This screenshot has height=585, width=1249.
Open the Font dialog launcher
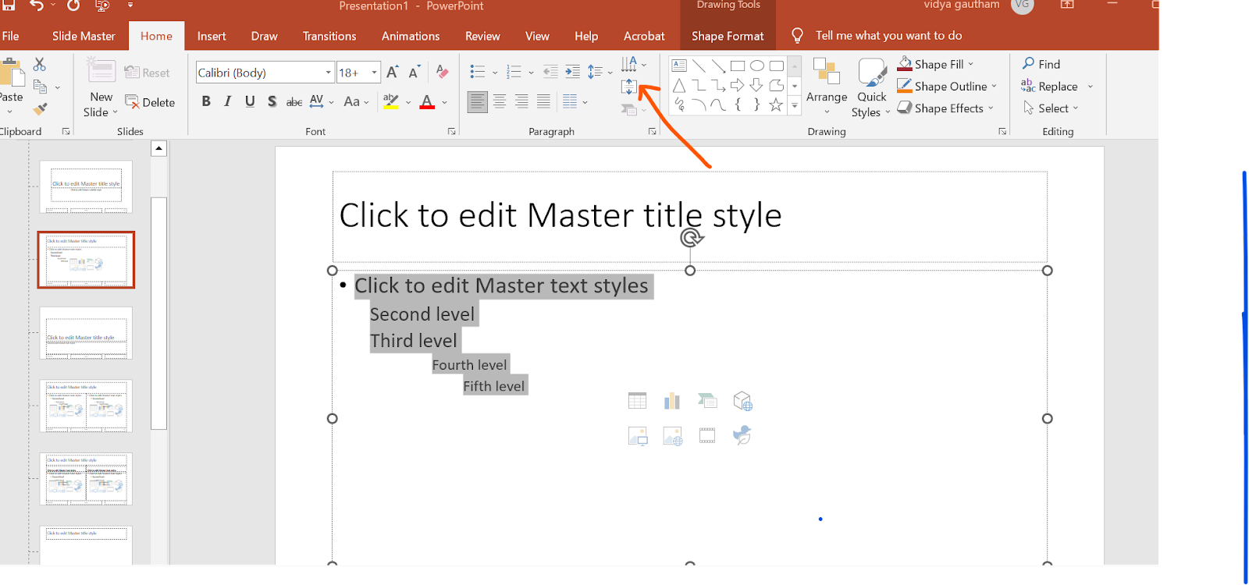click(451, 132)
